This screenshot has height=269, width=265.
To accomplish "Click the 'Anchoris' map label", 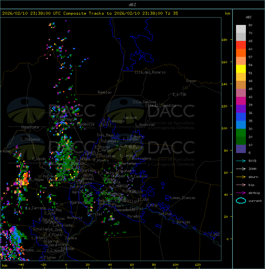I will [x=75, y=218].
